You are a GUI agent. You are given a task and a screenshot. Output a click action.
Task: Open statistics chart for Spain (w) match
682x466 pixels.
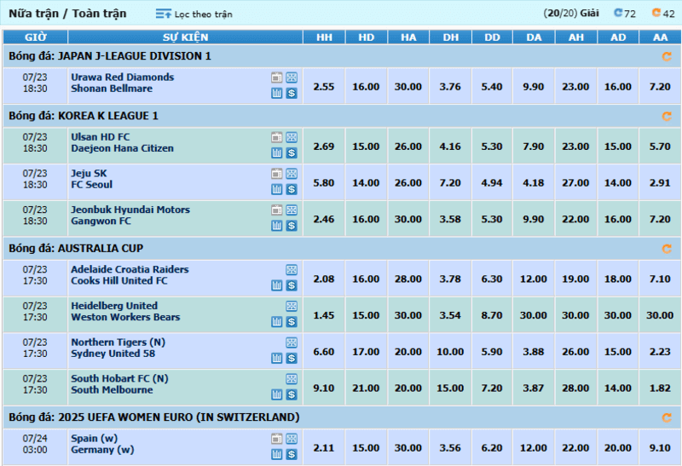(x=276, y=455)
